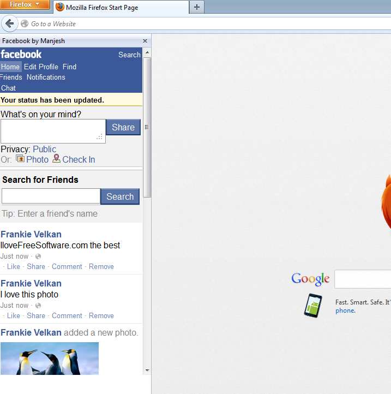The height and width of the screenshot is (394, 391).
Task: Click the status Share button
Action: point(123,127)
